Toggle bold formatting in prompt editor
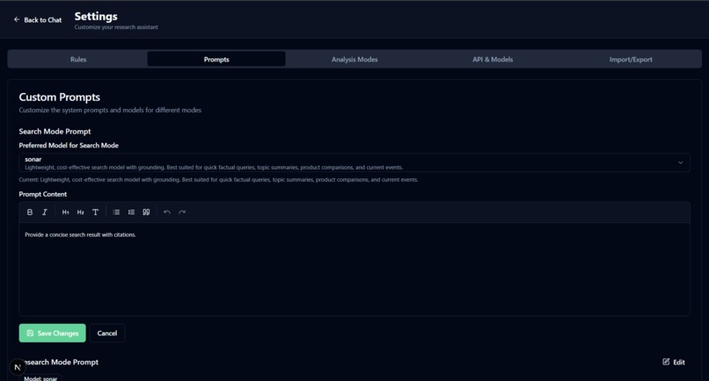This screenshot has height=381, width=709. 30,212
